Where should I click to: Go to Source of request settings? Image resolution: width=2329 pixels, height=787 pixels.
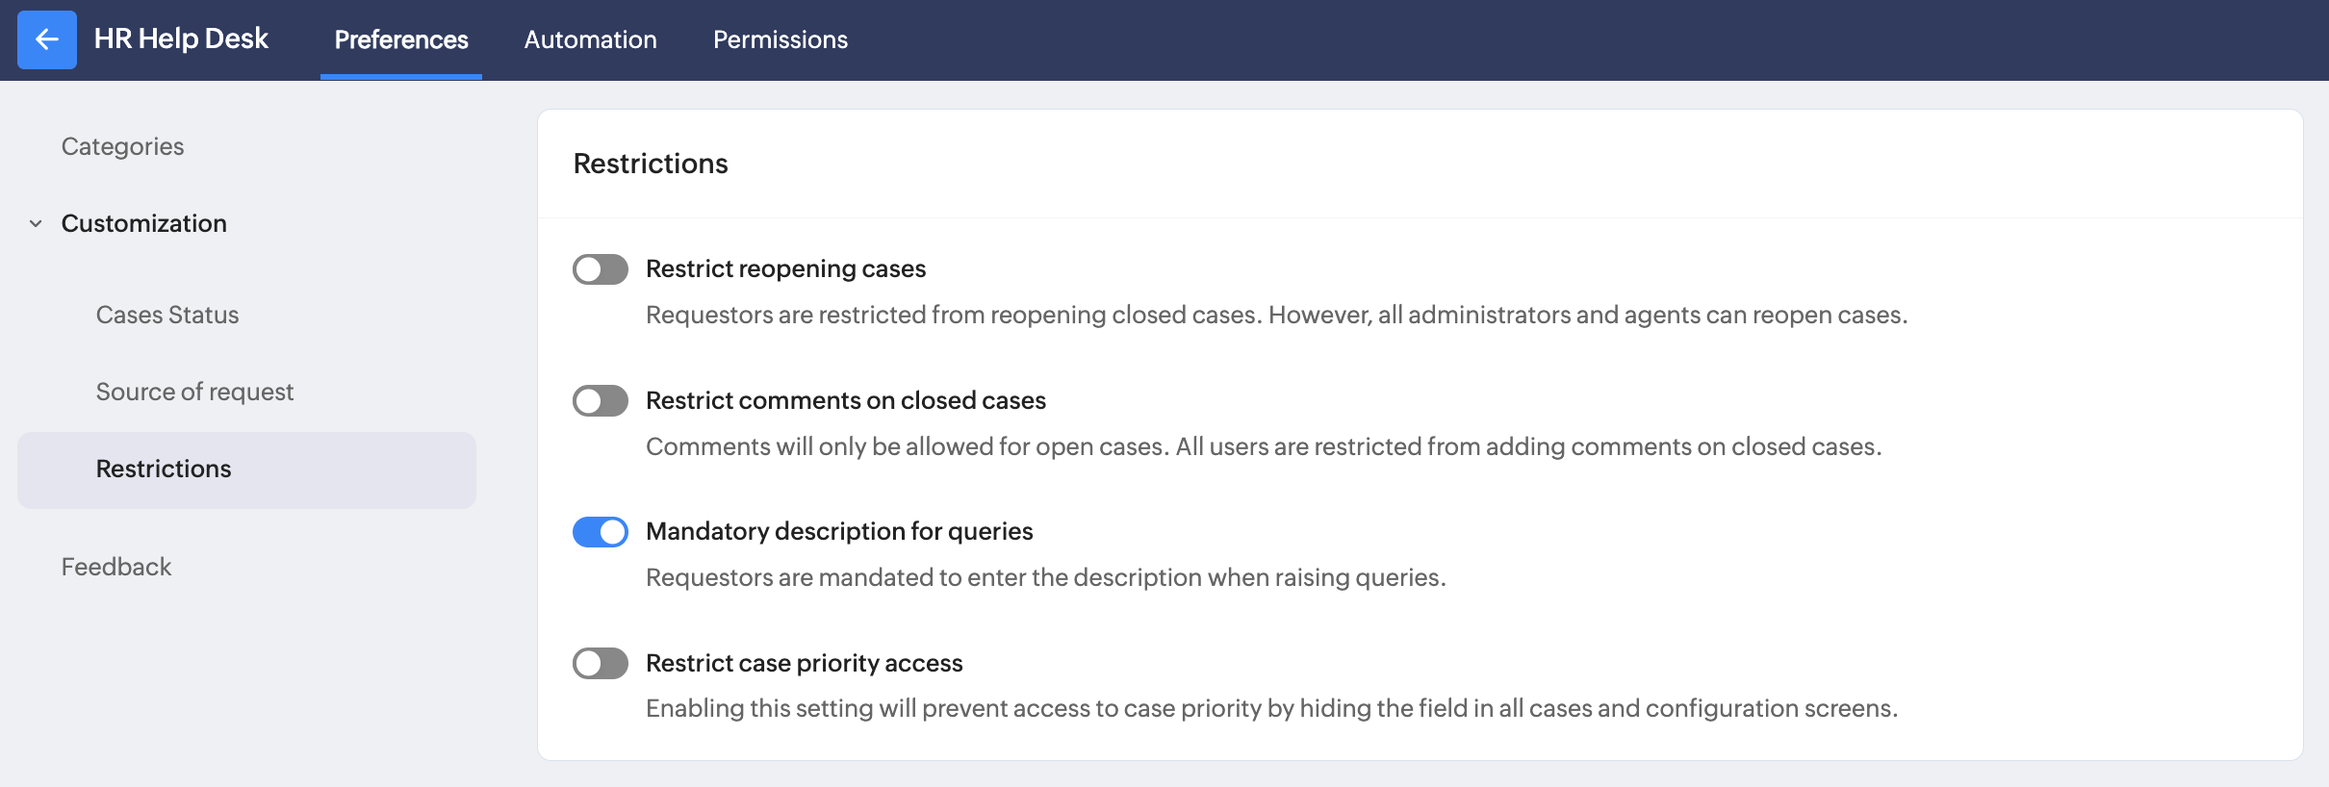[x=194, y=392]
